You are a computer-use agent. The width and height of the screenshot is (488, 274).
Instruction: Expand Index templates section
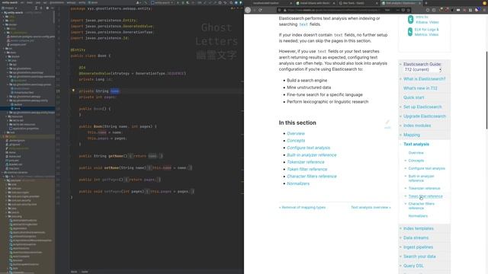[x=400, y=228]
